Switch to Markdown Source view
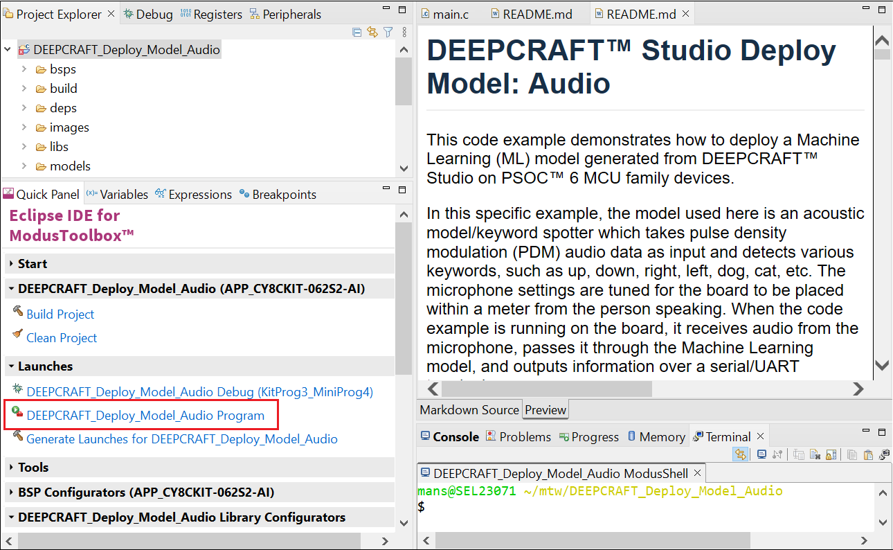This screenshot has height=550, width=893. click(469, 410)
